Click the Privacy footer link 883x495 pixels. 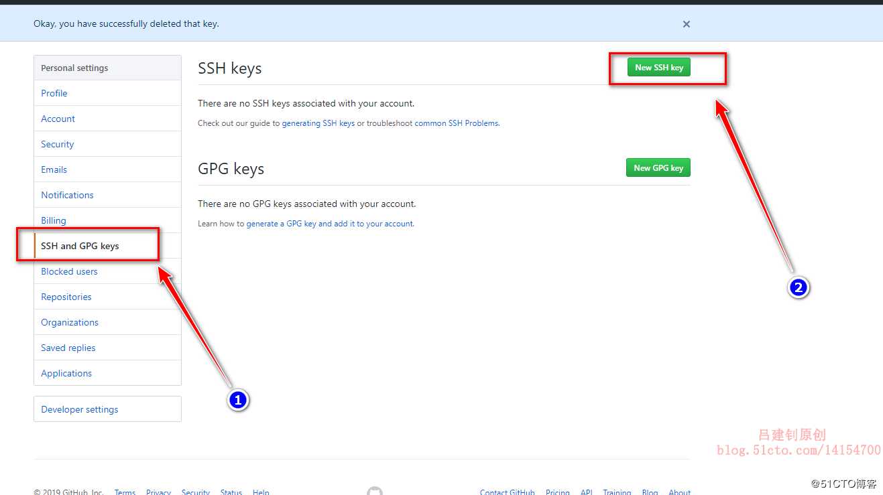tap(158, 492)
